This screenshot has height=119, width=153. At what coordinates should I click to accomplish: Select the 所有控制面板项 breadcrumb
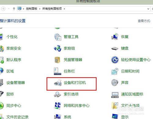click(x=52, y=9)
